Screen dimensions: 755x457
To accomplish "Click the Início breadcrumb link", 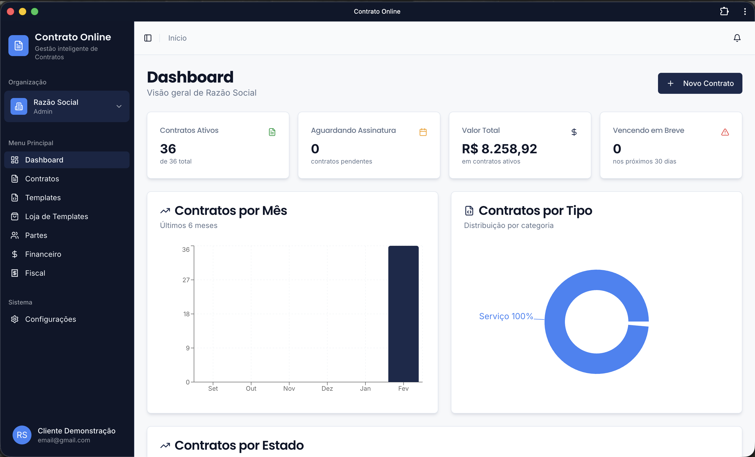I will click(x=177, y=38).
